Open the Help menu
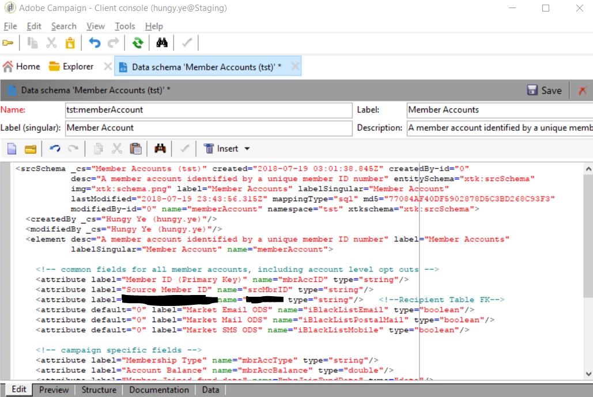 [154, 26]
